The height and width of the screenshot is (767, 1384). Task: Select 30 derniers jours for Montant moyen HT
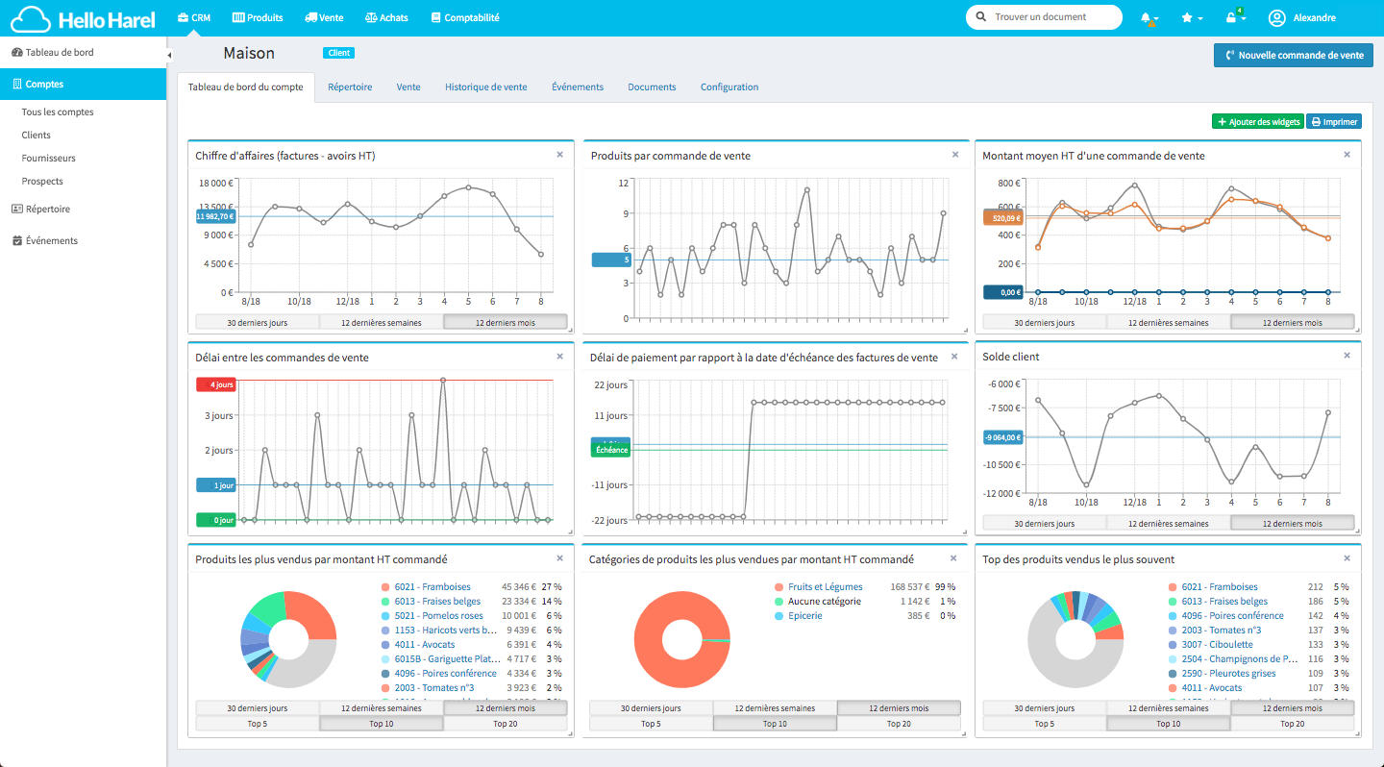(1044, 323)
